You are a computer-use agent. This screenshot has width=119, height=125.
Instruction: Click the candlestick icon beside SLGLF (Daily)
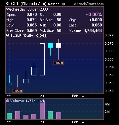pyautogui.click(x=8, y=35)
